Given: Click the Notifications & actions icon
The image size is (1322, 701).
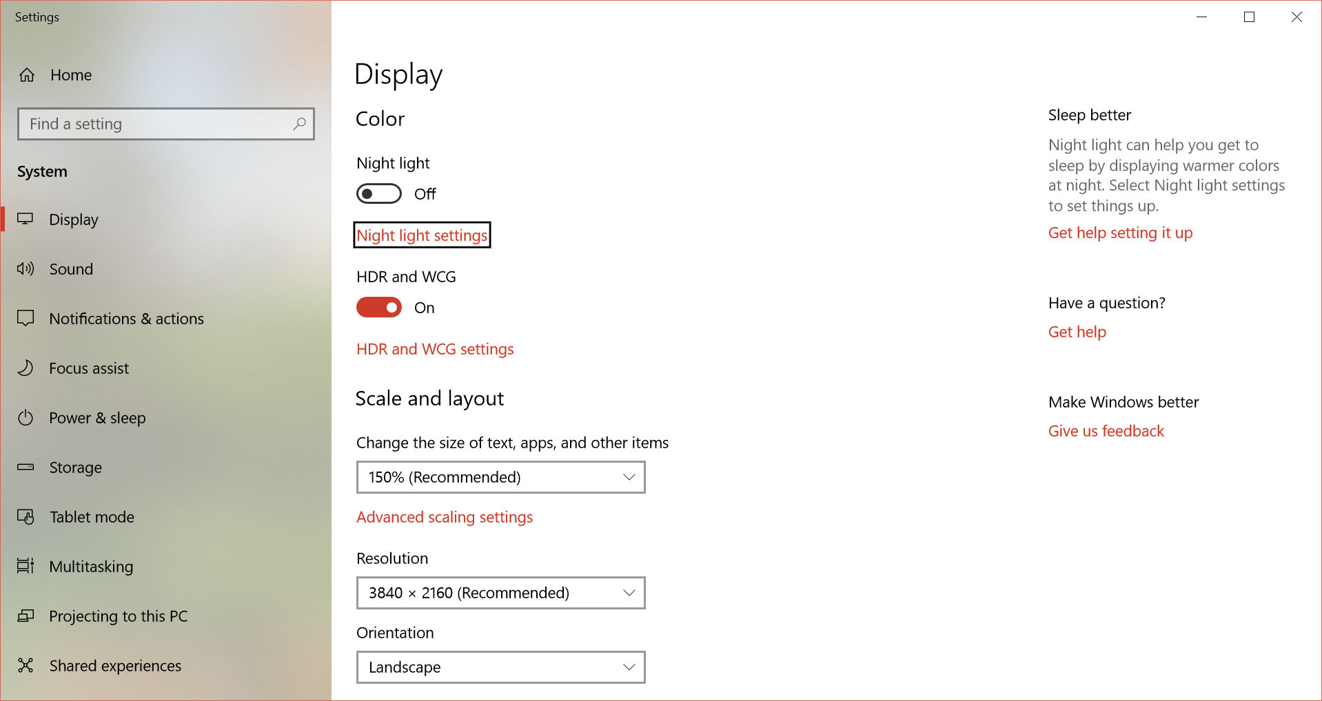Looking at the screenshot, I should [26, 318].
